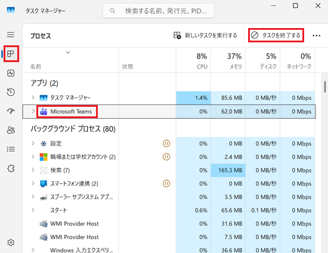Image resolution: width=328 pixels, height=253 pixels.
Task: Expand the 設定 process group
Action: click(x=33, y=143)
